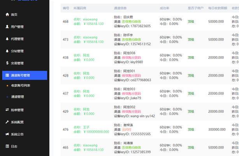239x156 pixels.
Task: Click row number 468
Action: (x=65, y=21)
